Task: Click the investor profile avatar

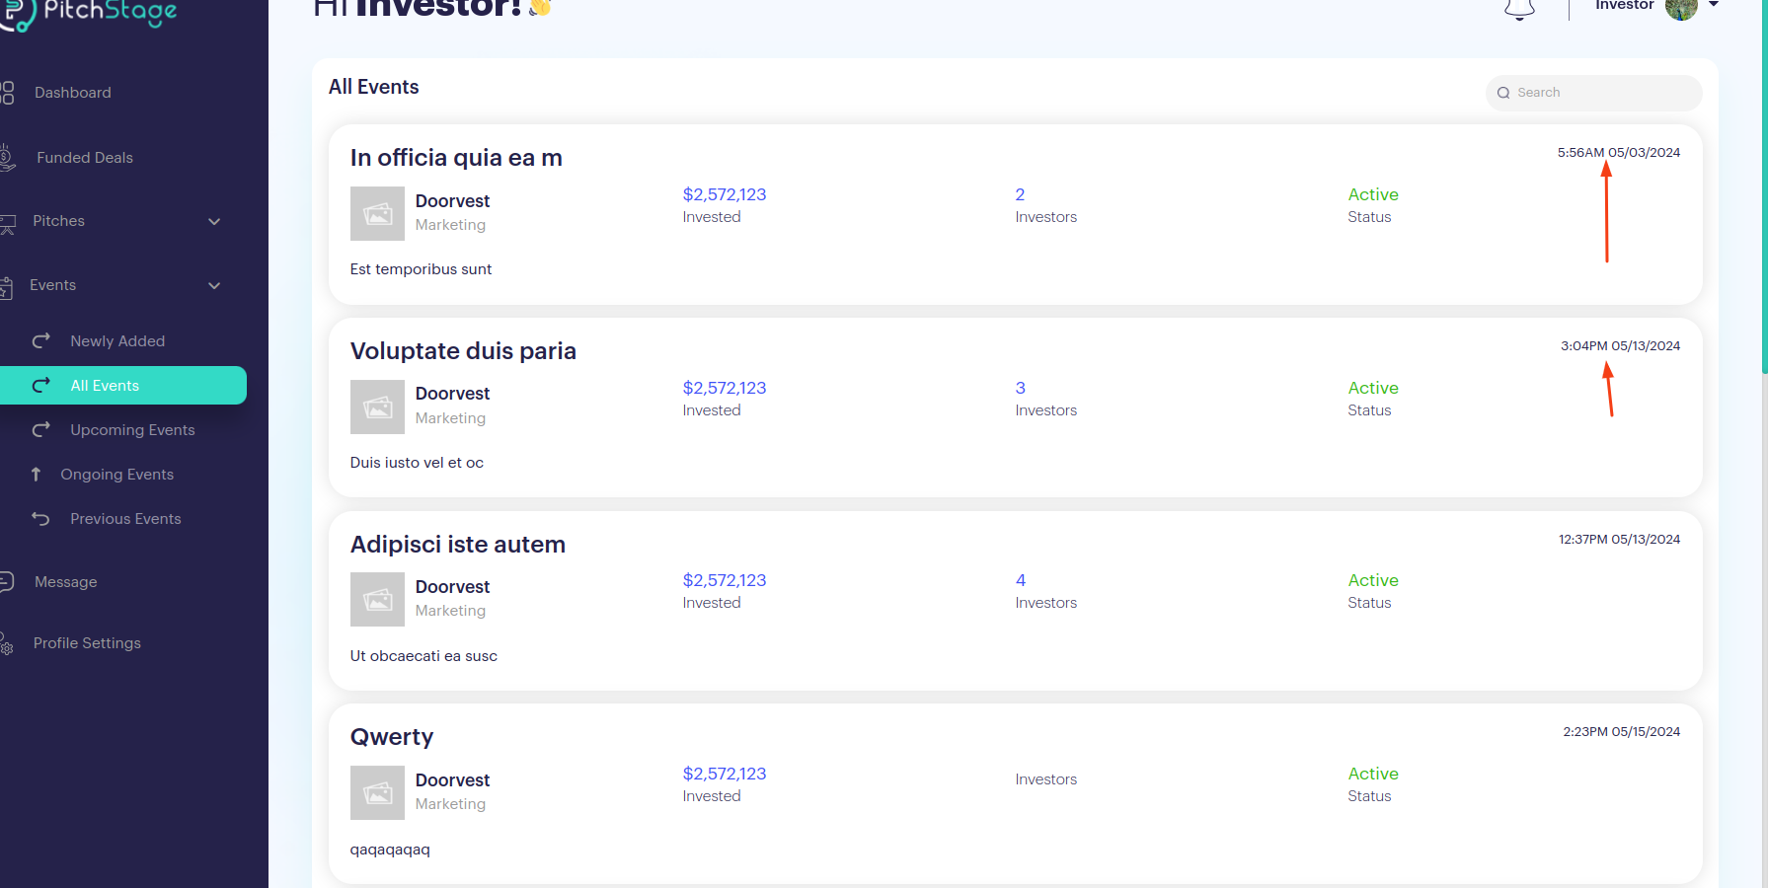Action: [1681, 8]
